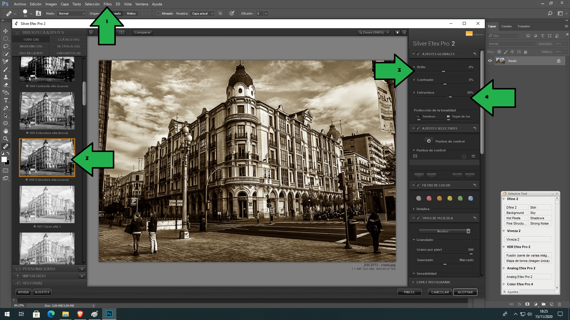Show the De Época (12) presets
Image resolution: width=570 pixels, height=320 pixels.
(x=68, y=46)
